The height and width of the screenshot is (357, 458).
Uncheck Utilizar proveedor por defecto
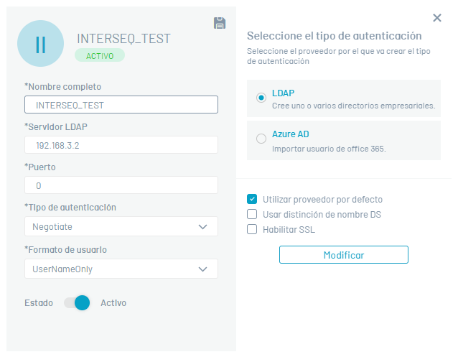[x=252, y=199]
